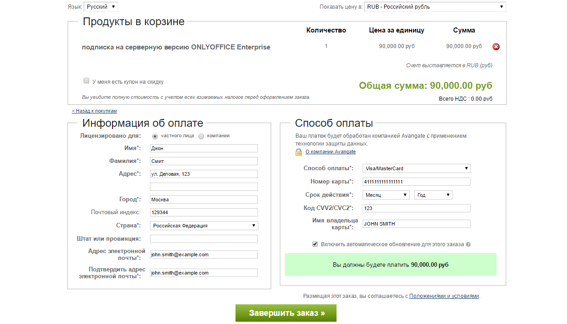Open the currency display dropdown
Screen dimensions: 567x324
pyautogui.click(x=435, y=7)
